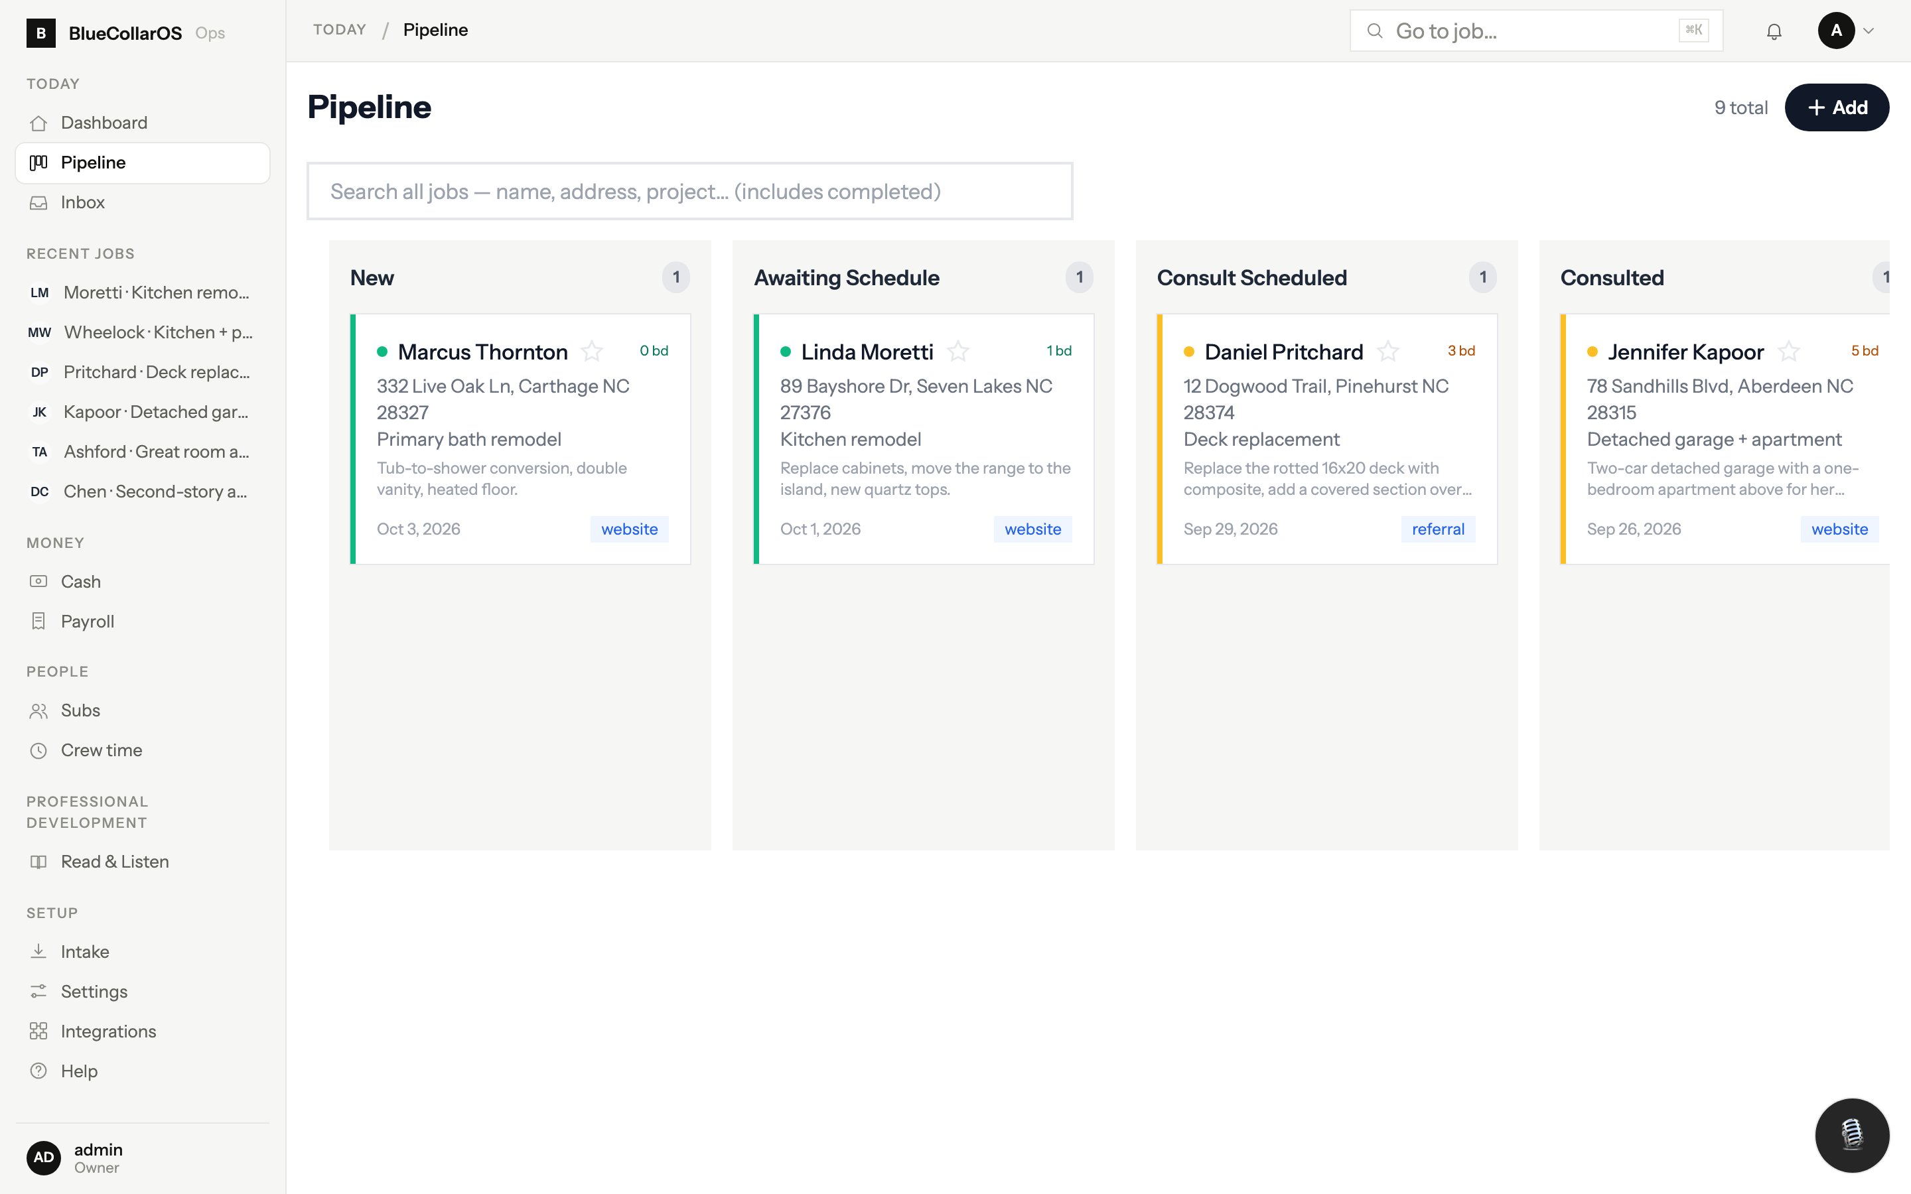Click TODAY breadcrumb link

pyautogui.click(x=340, y=30)
